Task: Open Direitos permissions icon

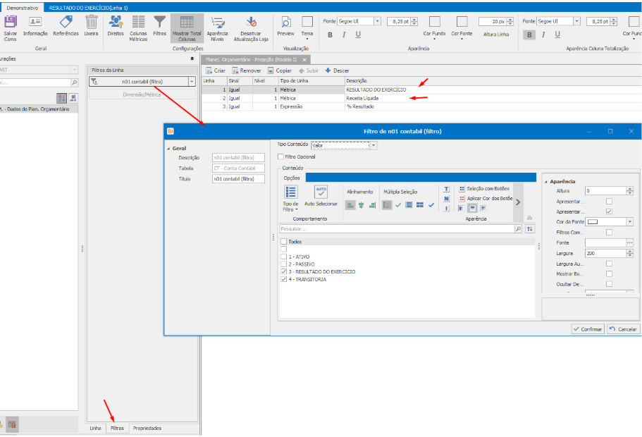Action: [x=116, y=22]
